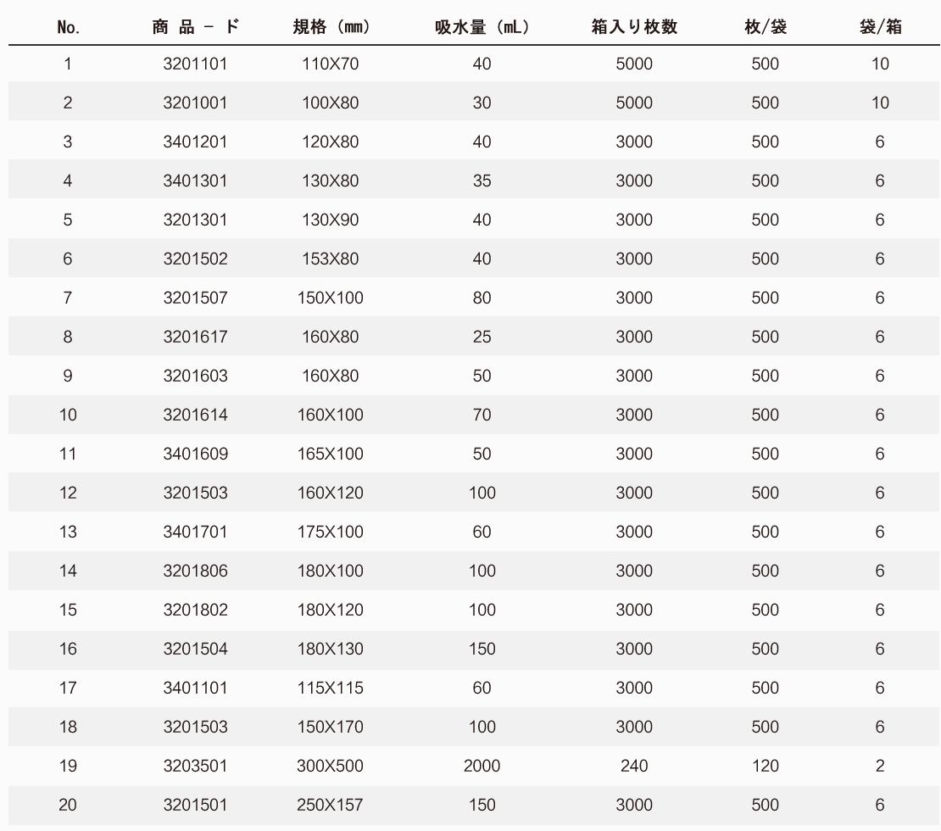Screen dimensions: 941x831
Task: Select the 袋/箱 column header
Action: [x=880, y=26]
